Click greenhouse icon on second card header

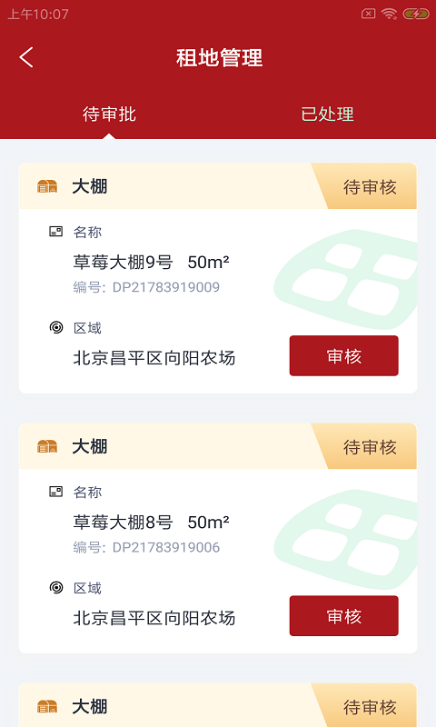(x=47, y=446)
